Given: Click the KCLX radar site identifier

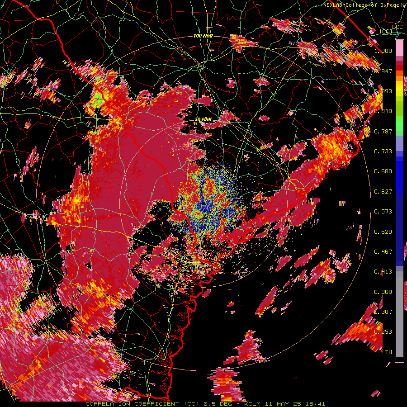Looking at the screenshot, I should tap(252, 404).
